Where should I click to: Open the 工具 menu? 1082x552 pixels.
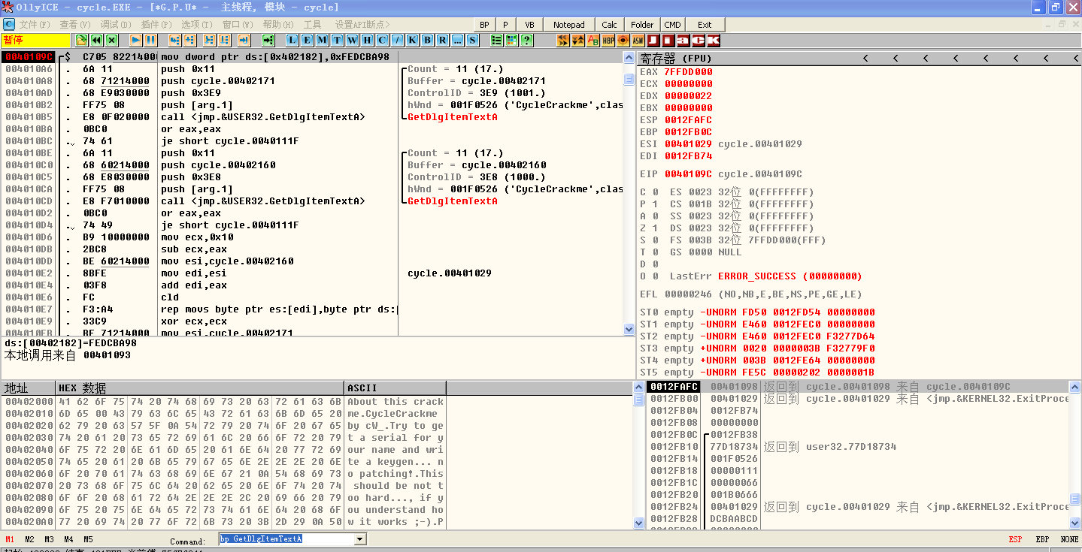coord(312,25)
